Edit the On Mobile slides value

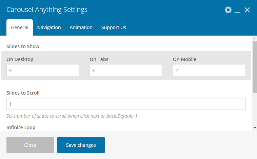[209, 71]
